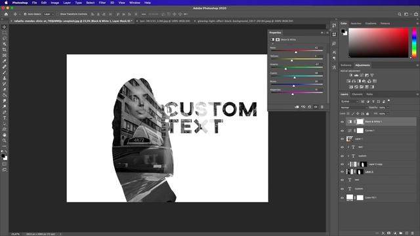The height and width of the screenshot is (236, 420).
Task: Select the Eyedropper tool
Action: [x=5, y=61]
